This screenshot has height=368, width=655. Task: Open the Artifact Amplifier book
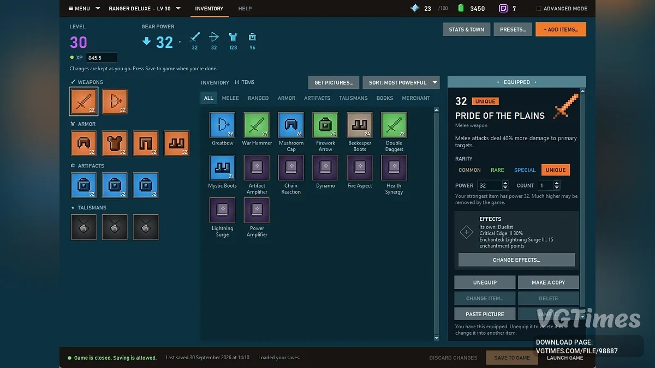[257, 168]
